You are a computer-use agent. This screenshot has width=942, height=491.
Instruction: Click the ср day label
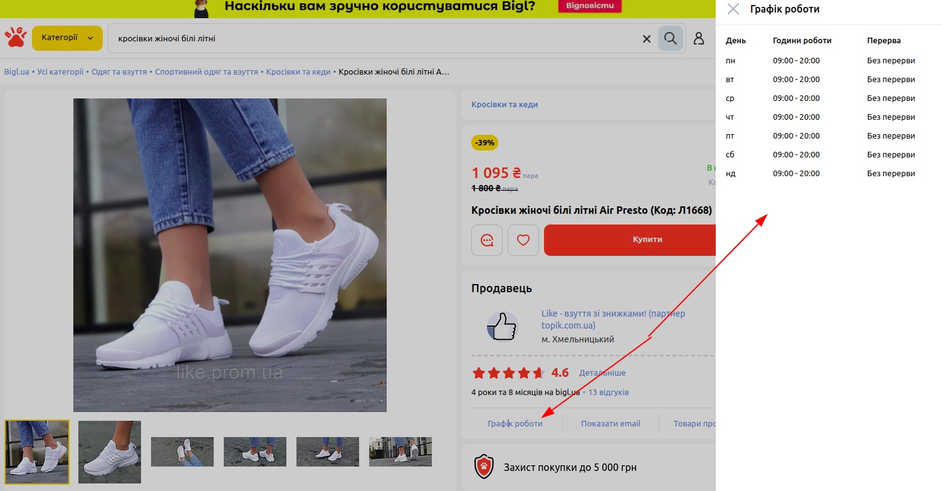tap(730, 98)
